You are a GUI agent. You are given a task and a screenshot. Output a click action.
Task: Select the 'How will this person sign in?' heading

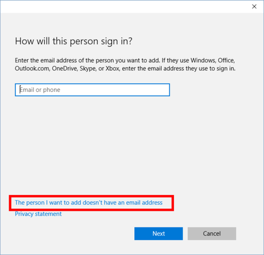pos(74,41)
